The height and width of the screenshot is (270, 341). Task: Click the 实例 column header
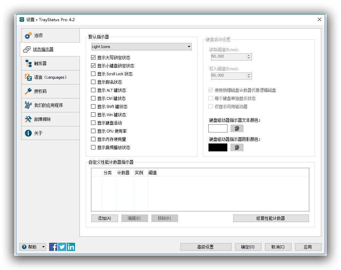point(140,173)
